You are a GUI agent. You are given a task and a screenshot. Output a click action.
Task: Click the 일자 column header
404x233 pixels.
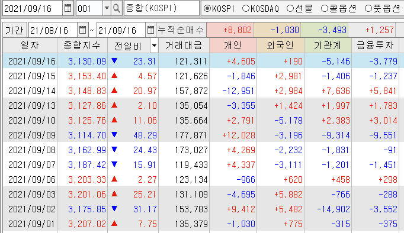pos(30,46)
